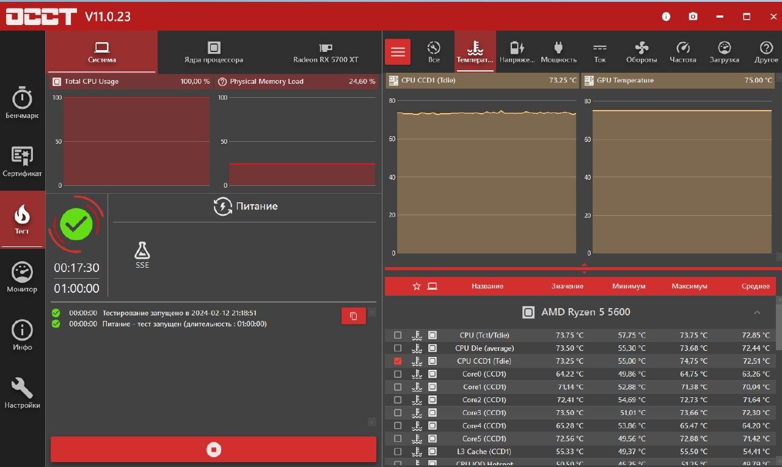This screenshot has width=782, height=467.
Task: Tick the CPU (Tctl/Tdie) checkbox
Action: (x=398, y=335)
